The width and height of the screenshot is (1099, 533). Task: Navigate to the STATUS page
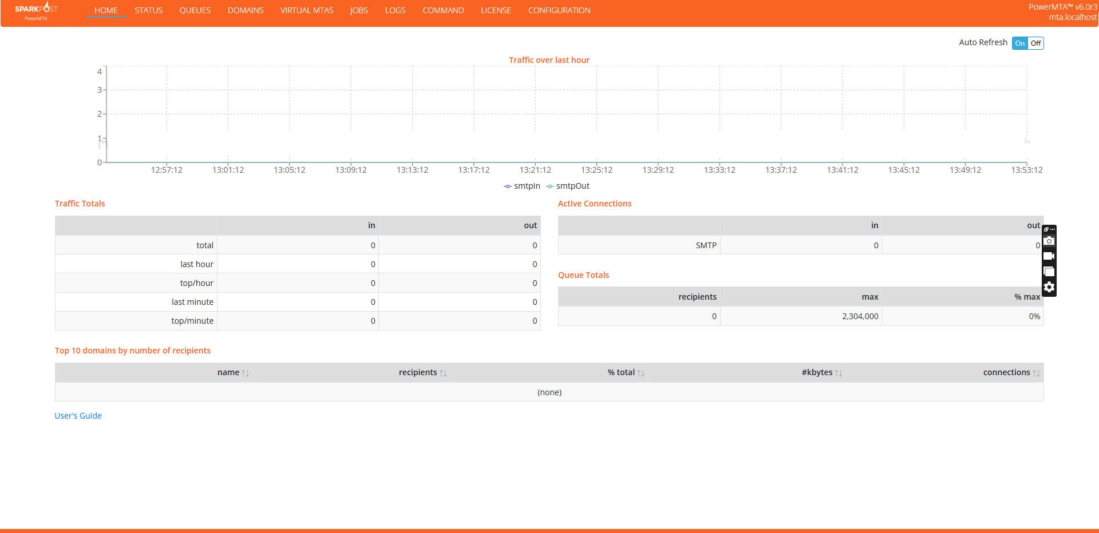coord(148,10)
